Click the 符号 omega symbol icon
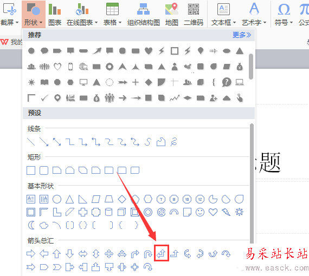 click(284, 9)
